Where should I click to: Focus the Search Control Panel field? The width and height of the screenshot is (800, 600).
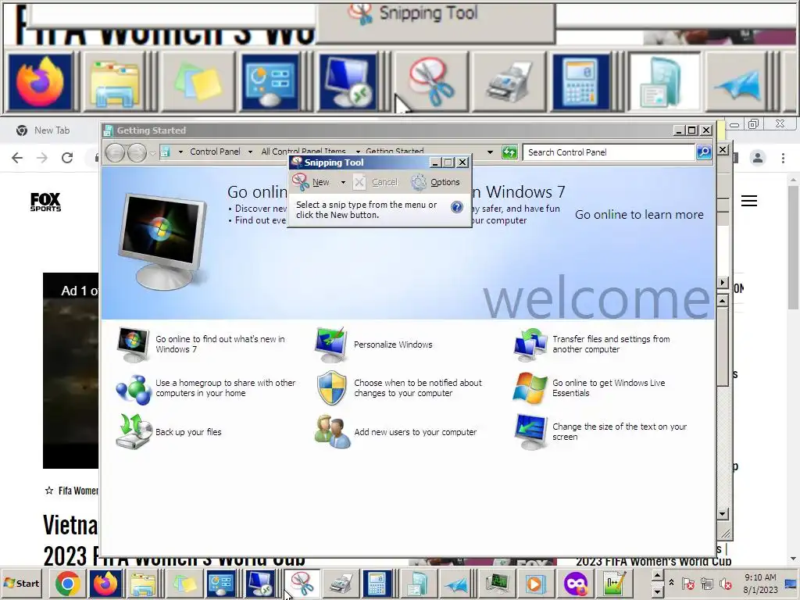609,152
